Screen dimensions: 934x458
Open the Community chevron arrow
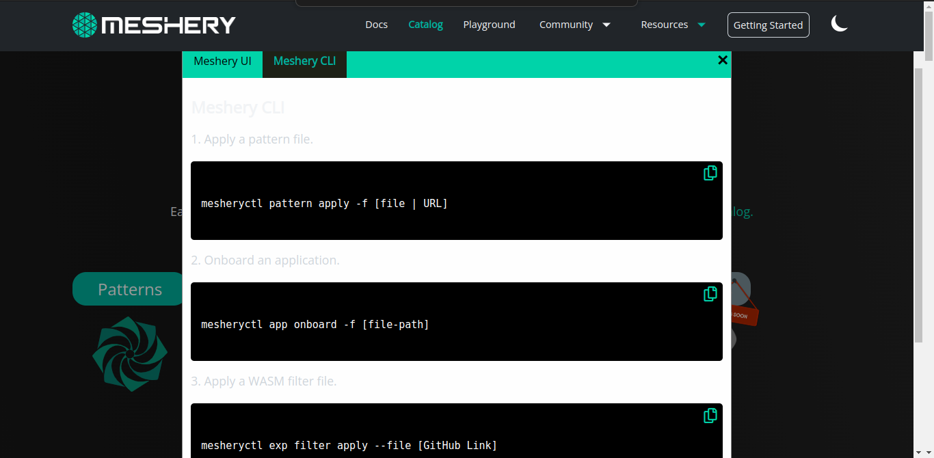[606, 25]
